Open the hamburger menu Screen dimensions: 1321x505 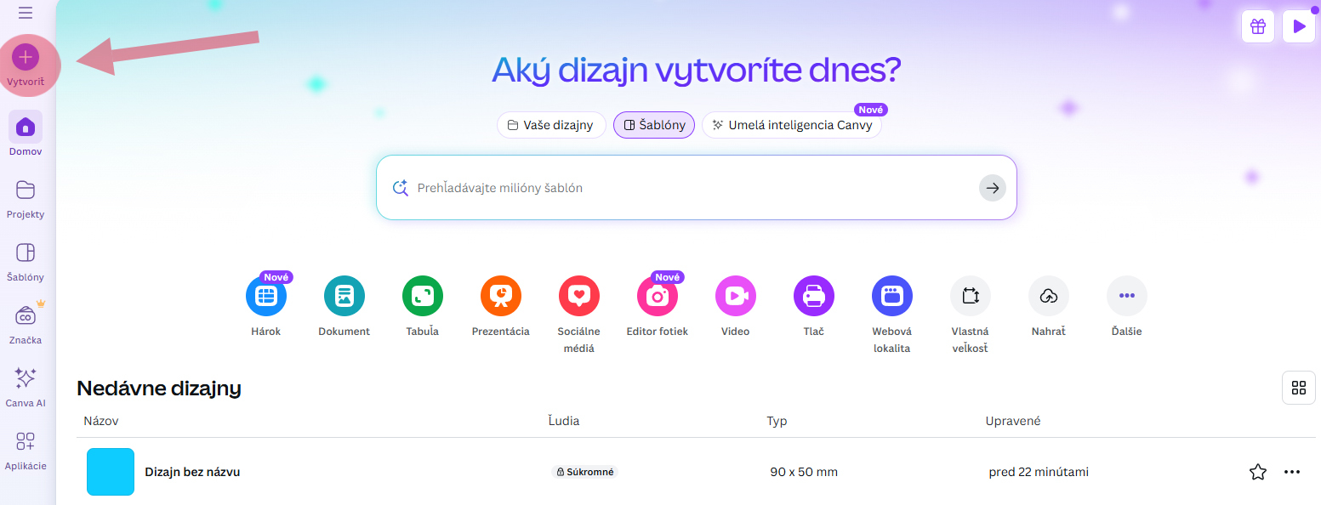[x=26, y=13]
